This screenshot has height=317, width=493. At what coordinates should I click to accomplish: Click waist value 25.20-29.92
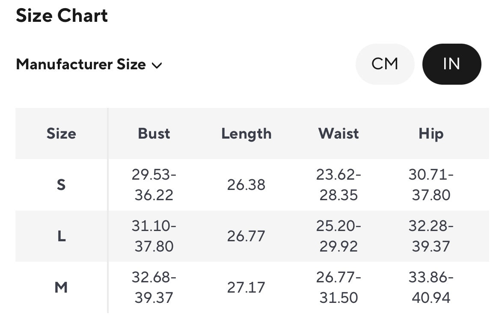coord(339,236)
